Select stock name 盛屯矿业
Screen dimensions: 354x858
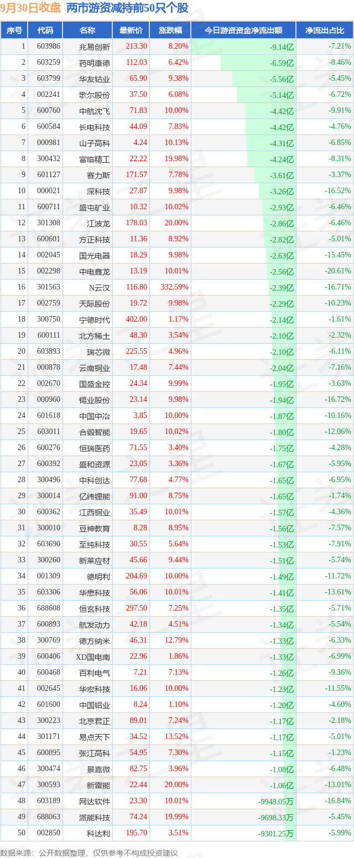point(95,208)
